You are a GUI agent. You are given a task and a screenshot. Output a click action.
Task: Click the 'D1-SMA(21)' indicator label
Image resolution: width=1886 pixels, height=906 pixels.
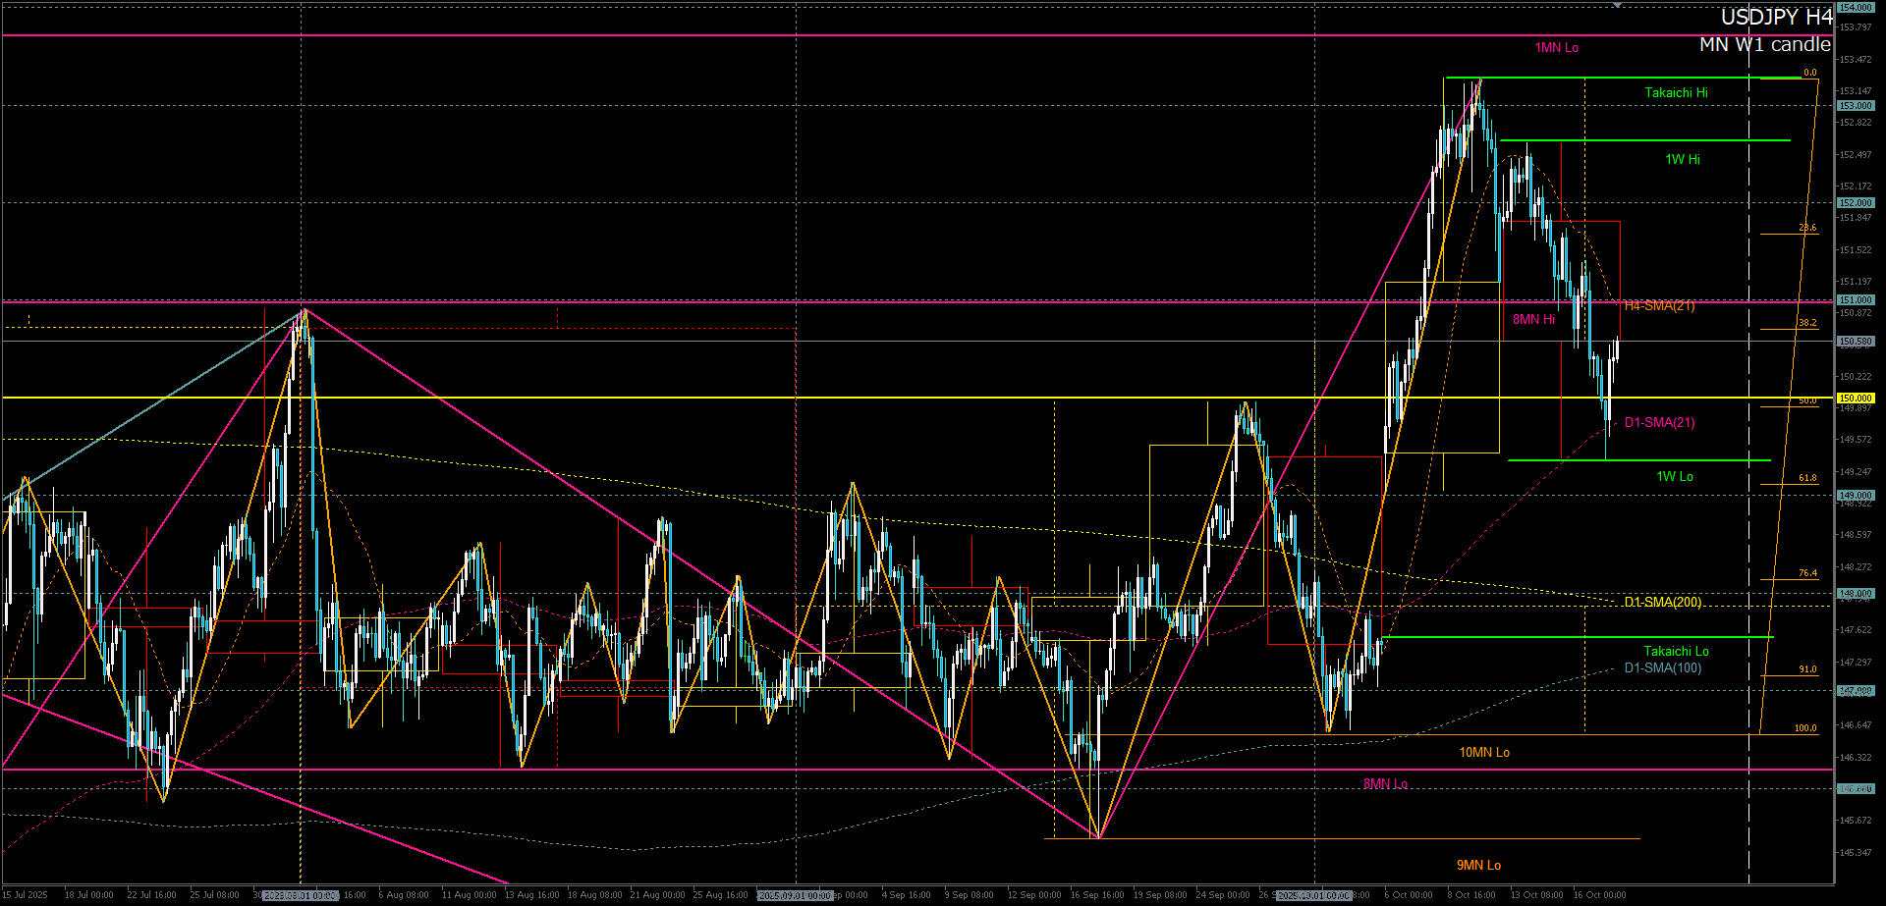pyautogui.click(x=1659, y=423)
